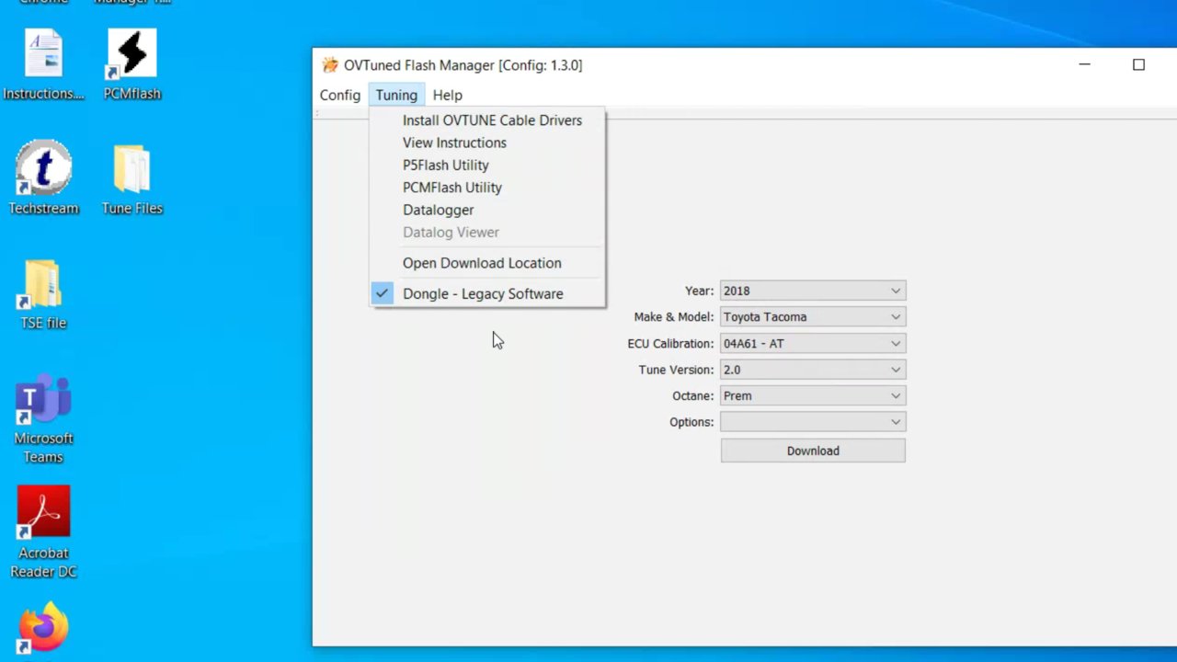1177x662 pixels.
Task: Open Datalogger from Tuning menu
Action: pos(487,210)
